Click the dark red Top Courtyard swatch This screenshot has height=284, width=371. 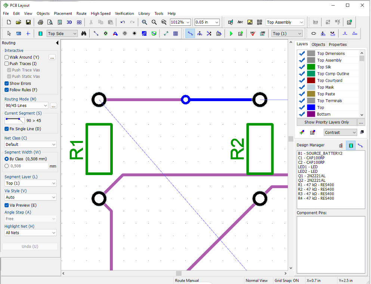click(x=311, y=80)
